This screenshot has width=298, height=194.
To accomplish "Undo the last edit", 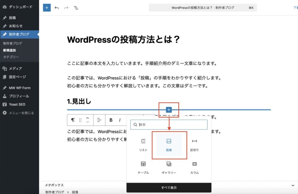I will (x=56, y=8).
